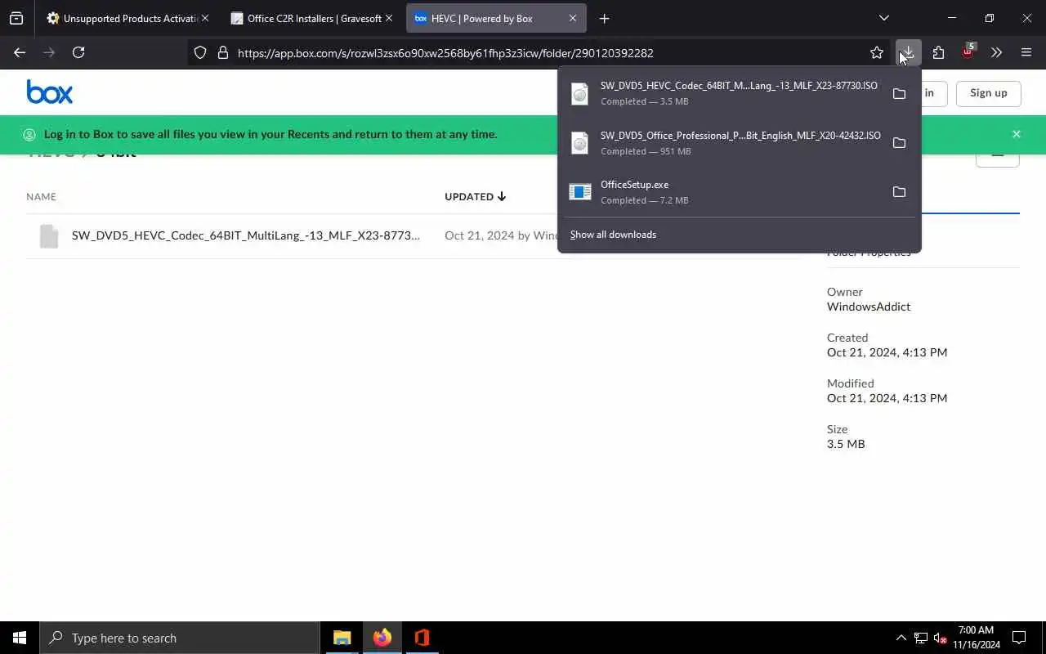The height and width of the screenshot is (654, 1046).
Task: Open the Extensions puzzle icon
Action: click(x=938, y=52)
